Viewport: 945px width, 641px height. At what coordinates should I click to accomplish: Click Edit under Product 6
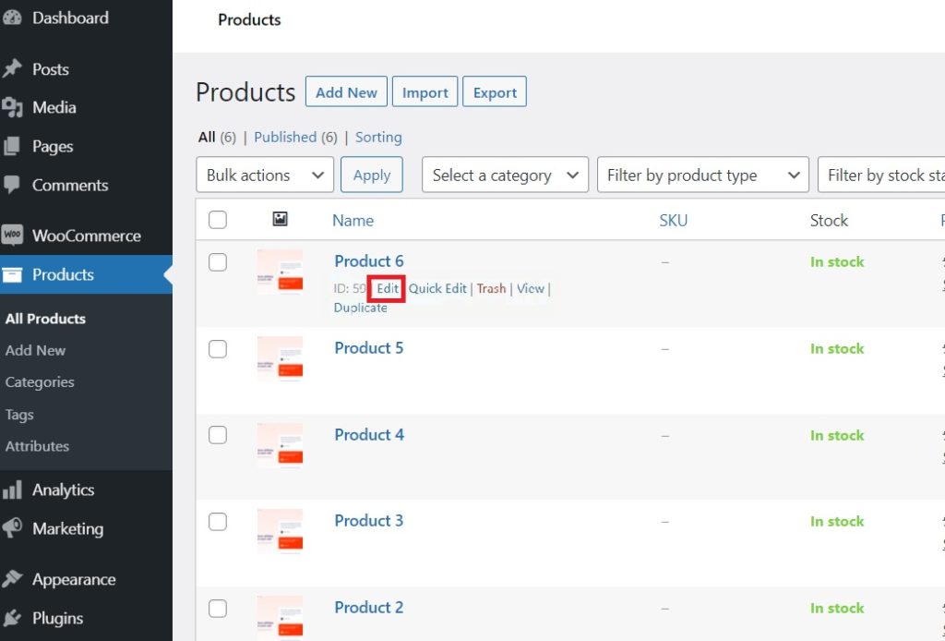[x=388, y=288]
